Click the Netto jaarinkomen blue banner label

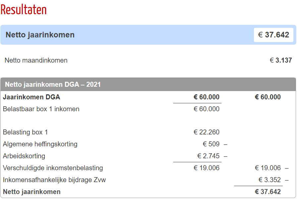coord(40,35)
